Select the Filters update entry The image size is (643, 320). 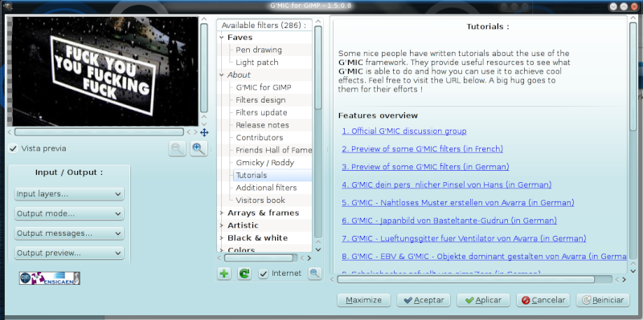coord(261,112)
